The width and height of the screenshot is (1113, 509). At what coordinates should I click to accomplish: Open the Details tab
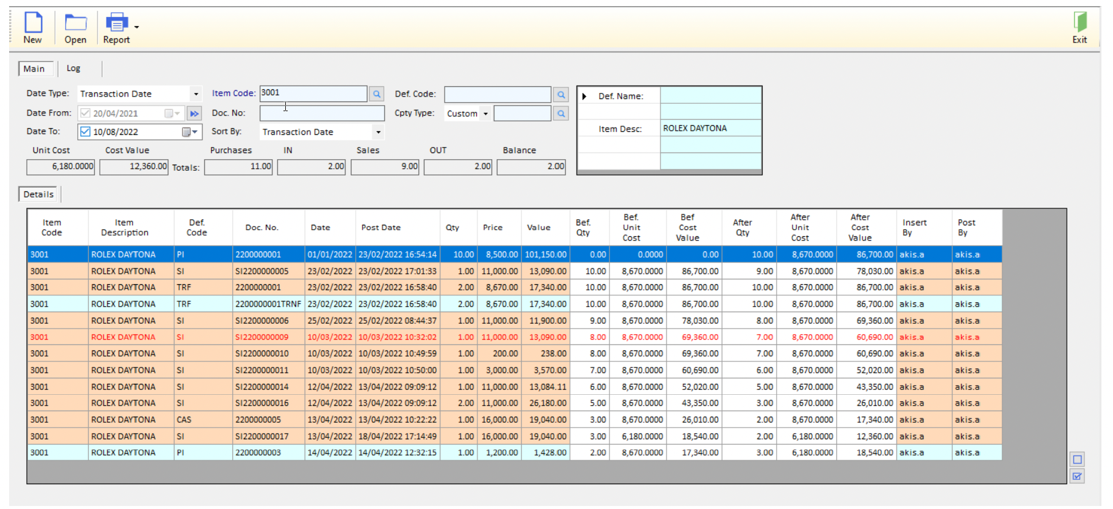click(38, 194)
